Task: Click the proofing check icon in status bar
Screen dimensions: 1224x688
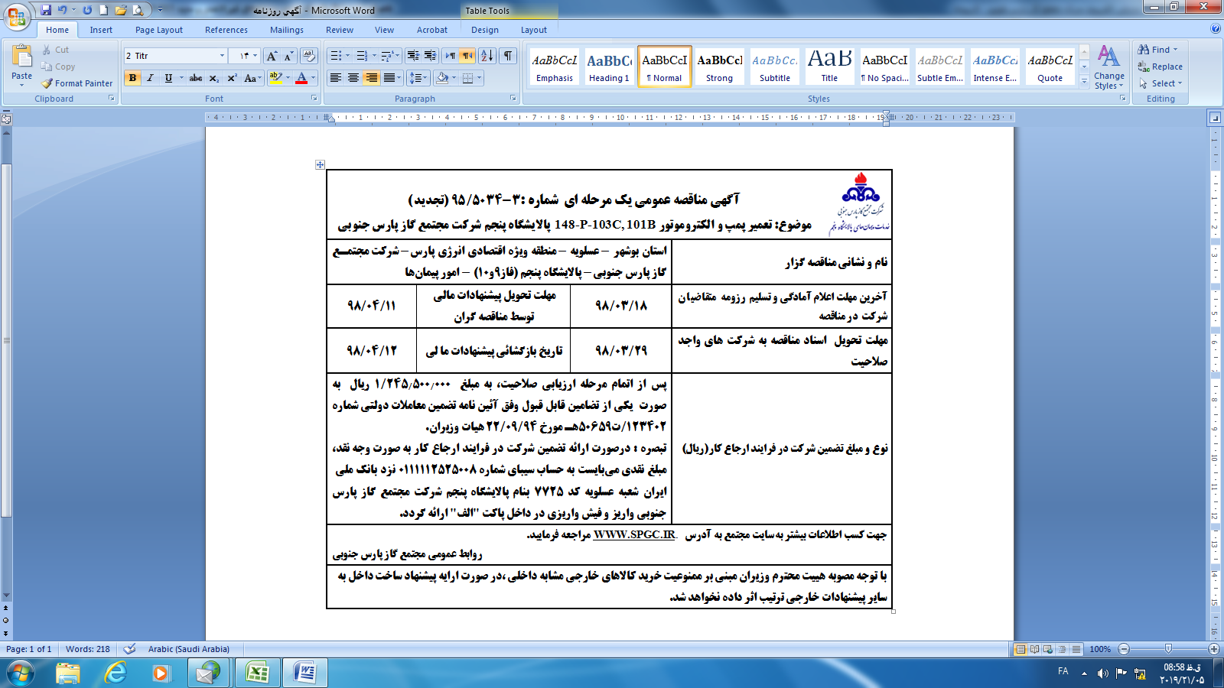Action: pos(129,649)
